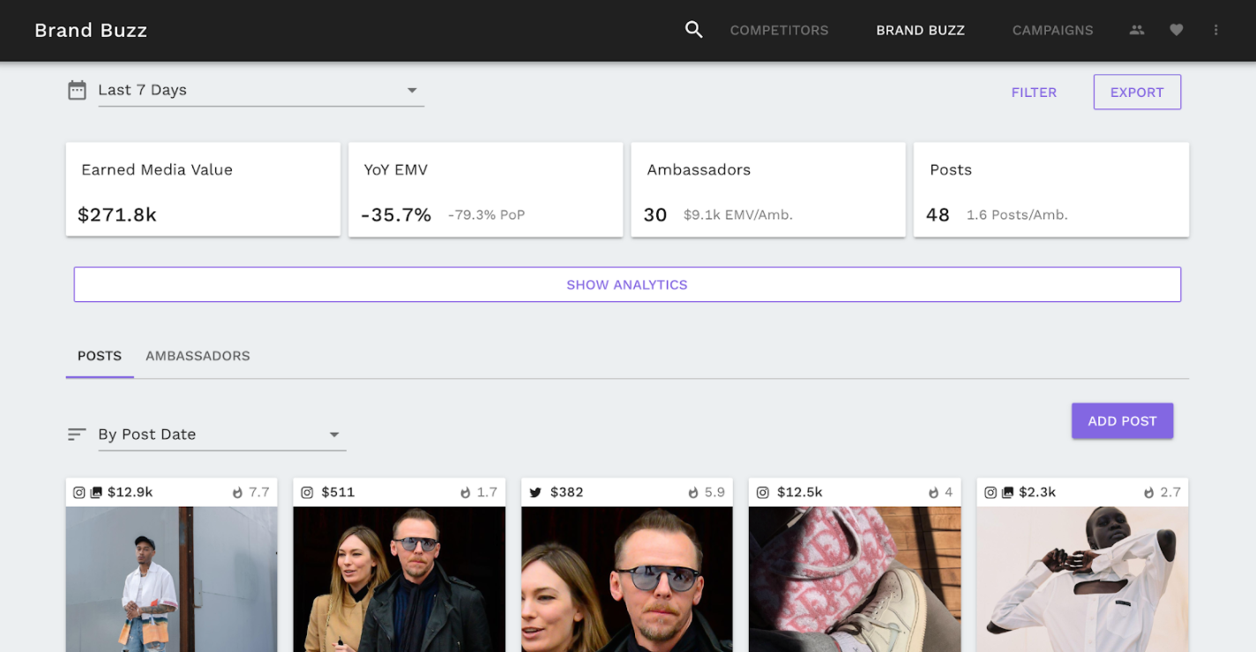Open the By Post Date sort dropdown
The height and width of the screenshot is (652, 1256).
pos(222,434)
